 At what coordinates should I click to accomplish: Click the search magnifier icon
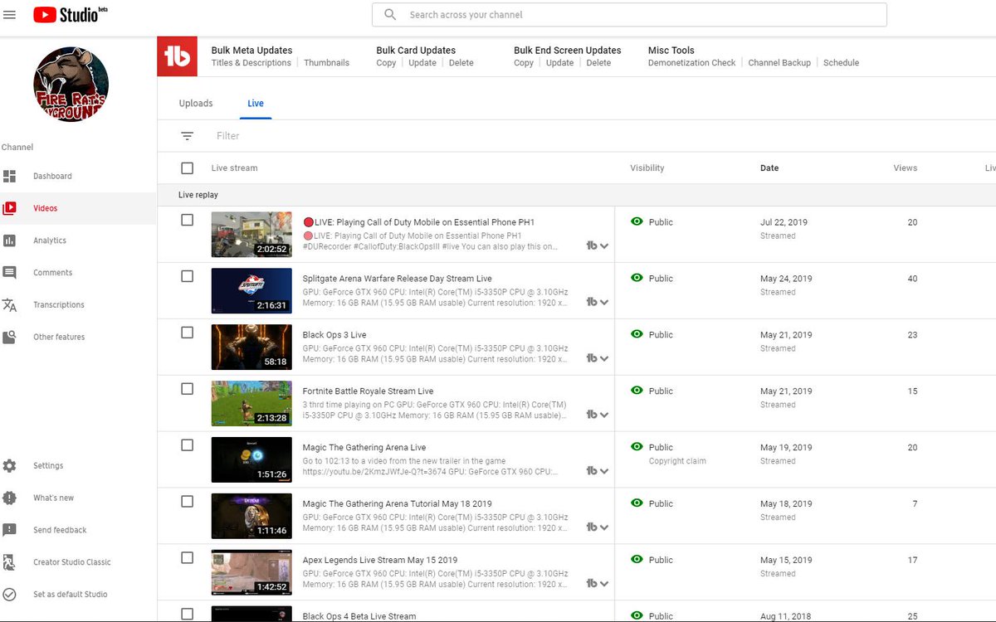coord(390,15)
